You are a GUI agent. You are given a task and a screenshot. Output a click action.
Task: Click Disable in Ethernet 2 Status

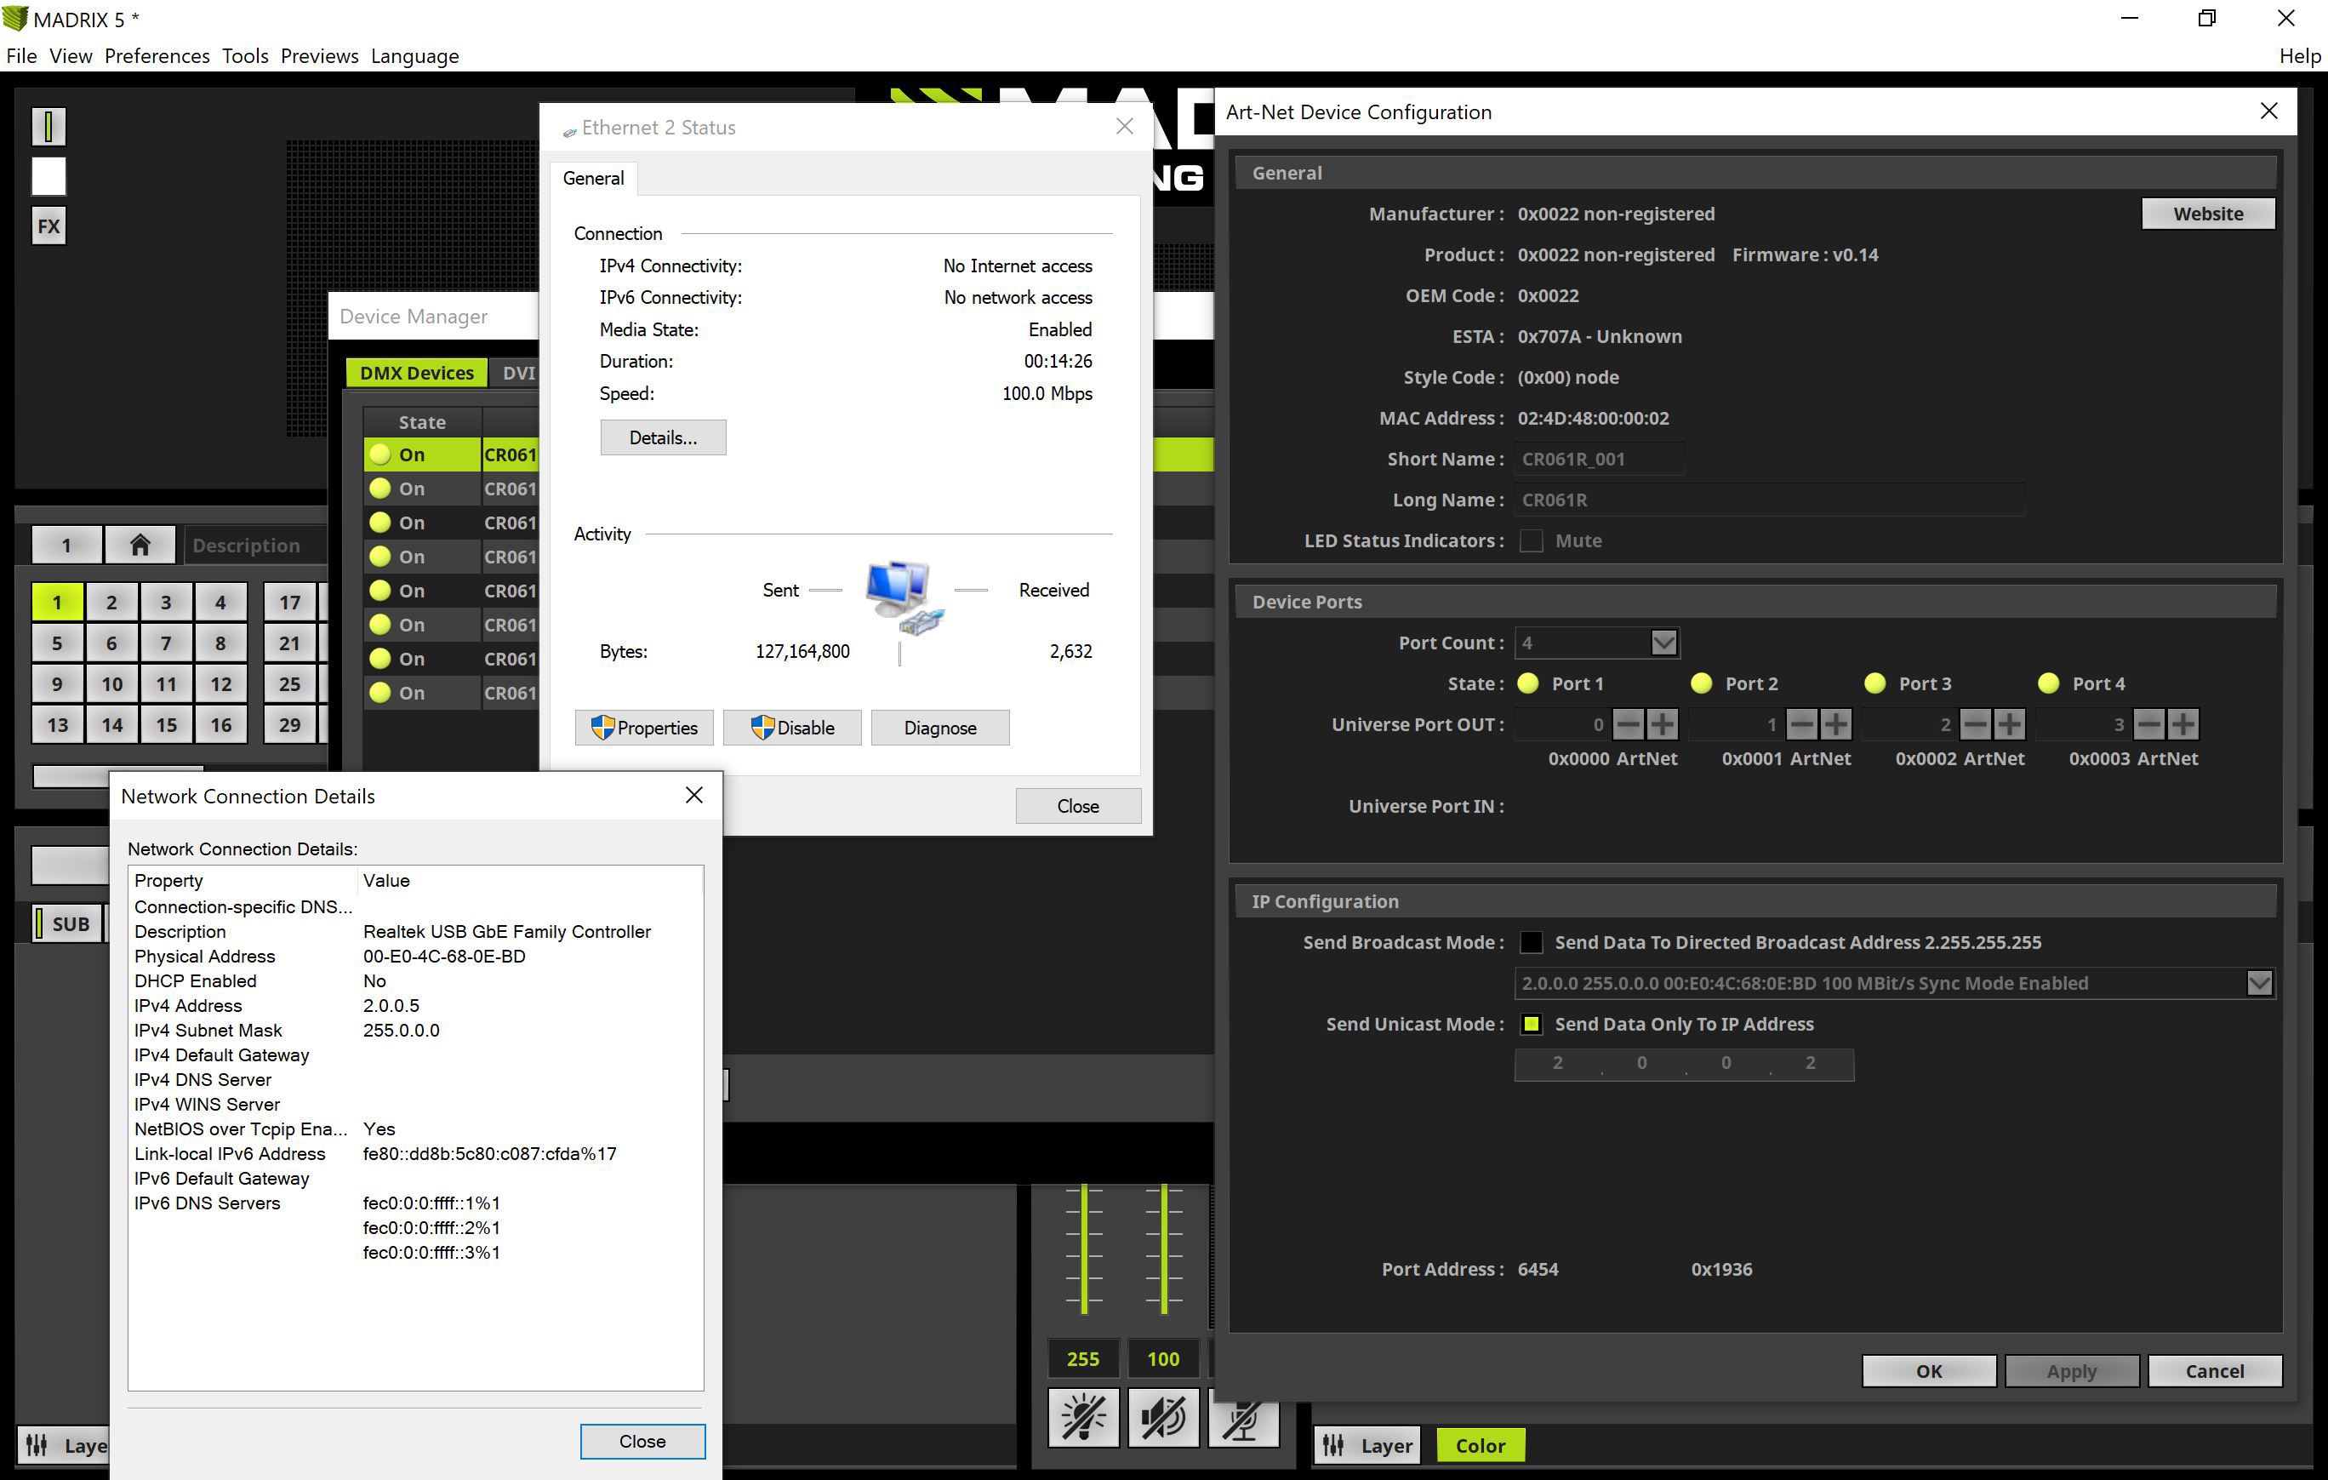pos(792,728)
